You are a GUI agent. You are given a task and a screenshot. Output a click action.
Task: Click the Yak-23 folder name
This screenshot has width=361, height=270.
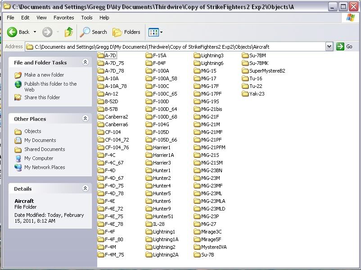click(x=257, y=94)
